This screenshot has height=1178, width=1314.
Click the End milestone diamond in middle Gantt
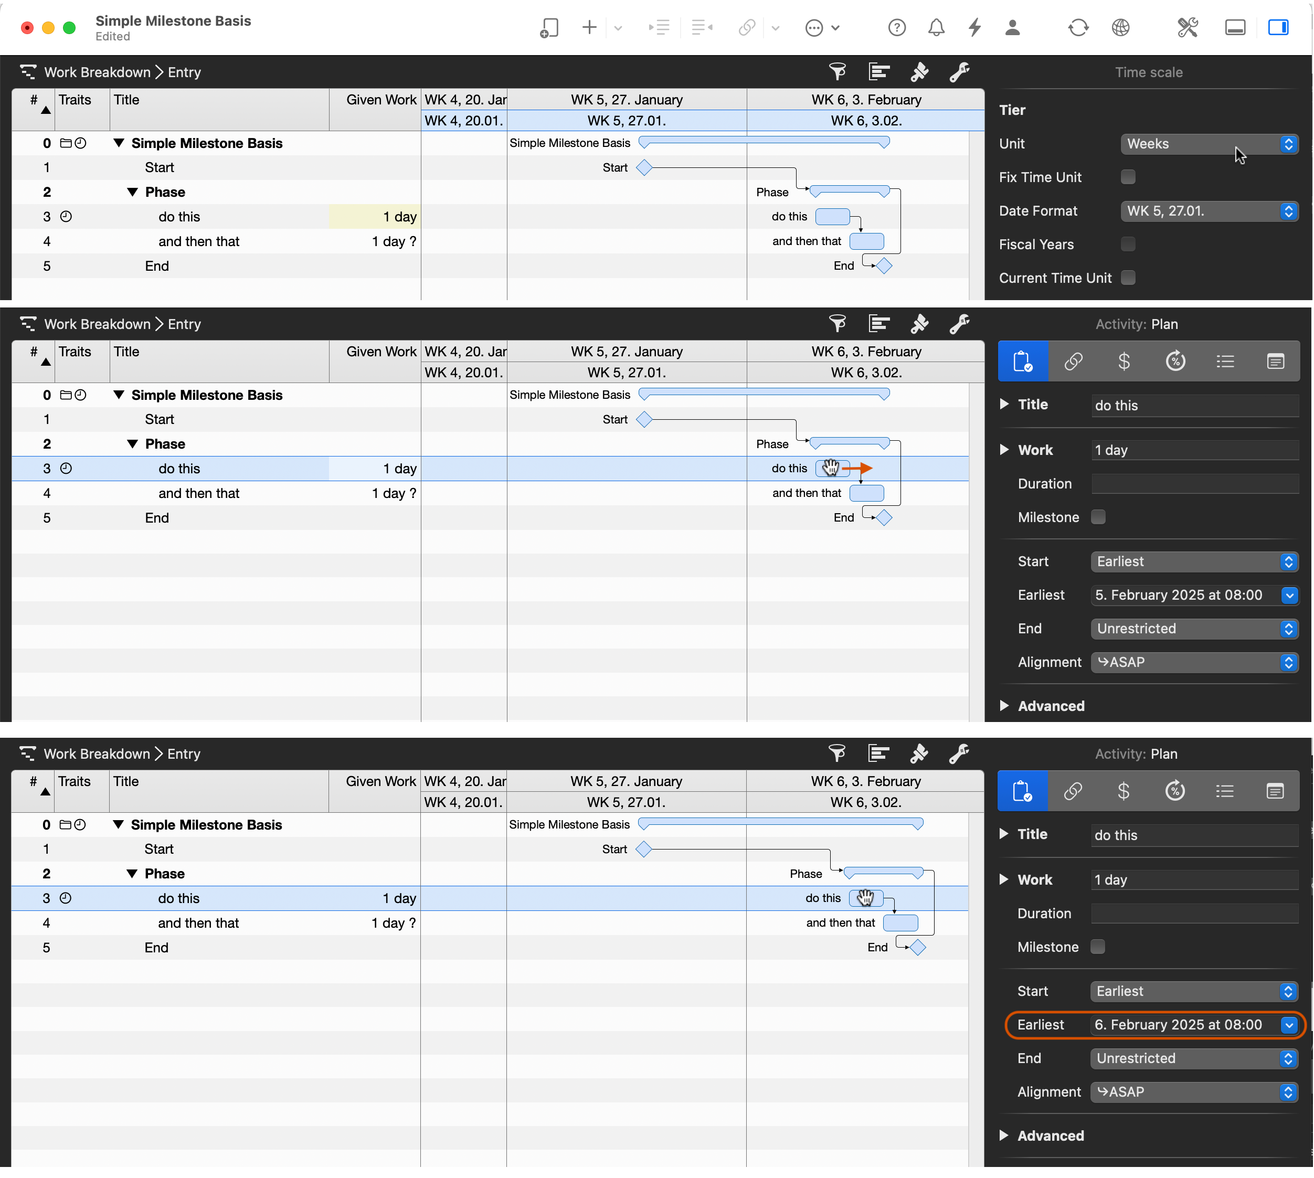[884, 518]
